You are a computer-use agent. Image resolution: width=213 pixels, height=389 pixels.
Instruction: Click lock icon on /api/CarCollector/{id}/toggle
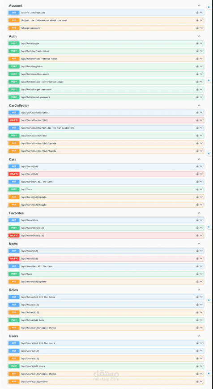coord(197,151)
